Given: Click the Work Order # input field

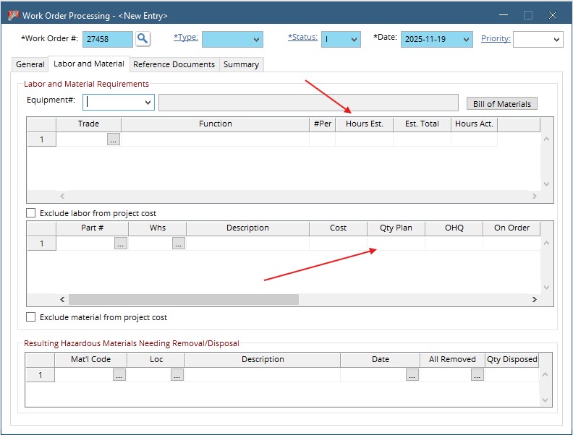Looking at the screenshot, I should pyautogui.click(x=108, y=40).
